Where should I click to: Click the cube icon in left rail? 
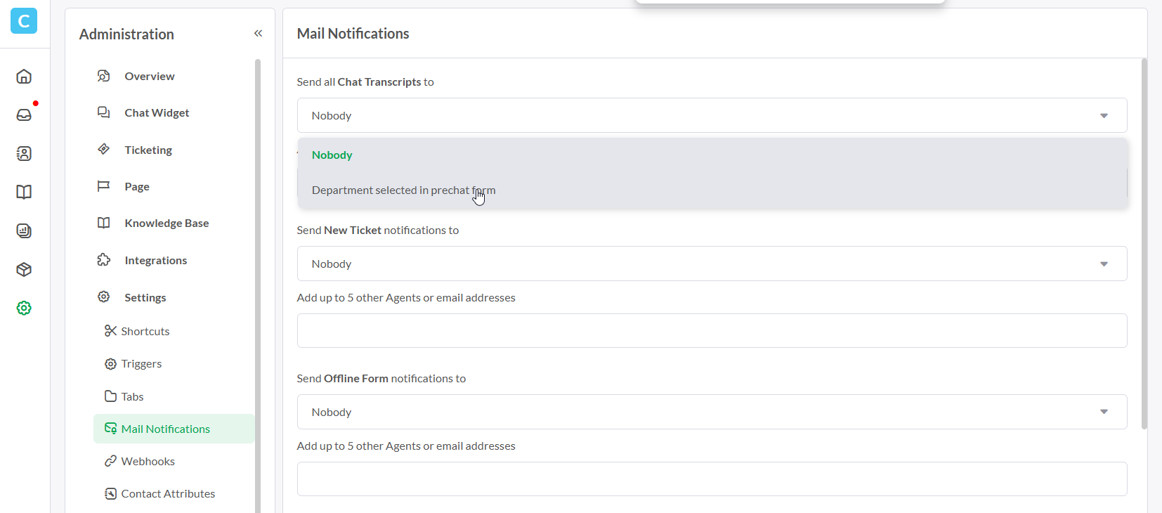coord(24,269)
